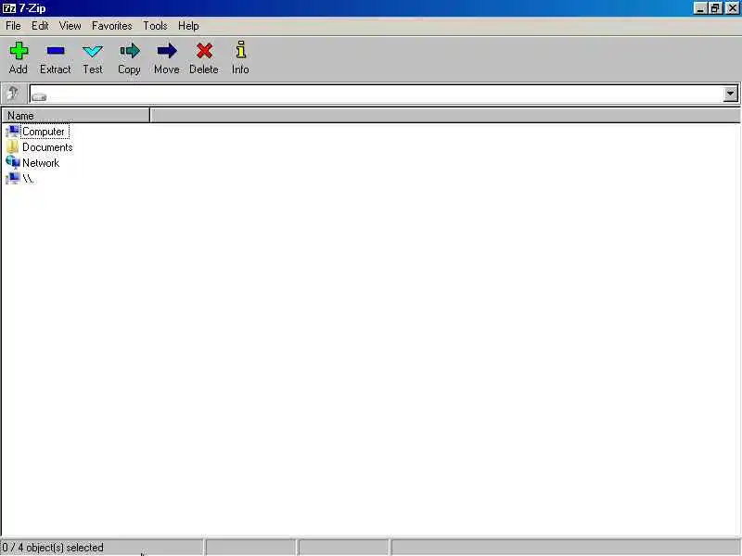Click the Move arrow icon
Screen dimensions: 742x556
[x=167, y=51]
